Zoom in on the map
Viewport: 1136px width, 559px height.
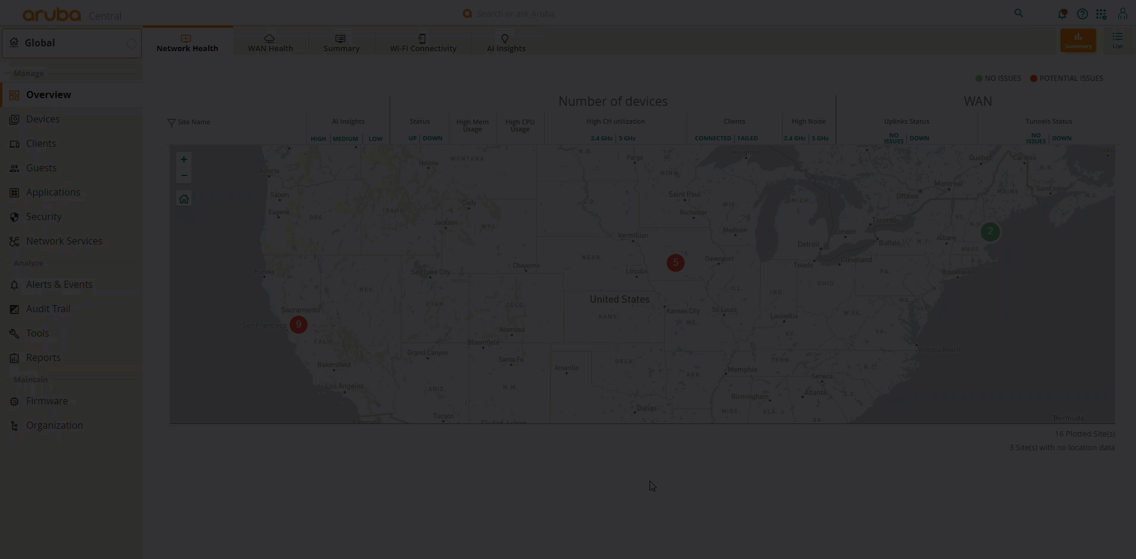[184, 159]
